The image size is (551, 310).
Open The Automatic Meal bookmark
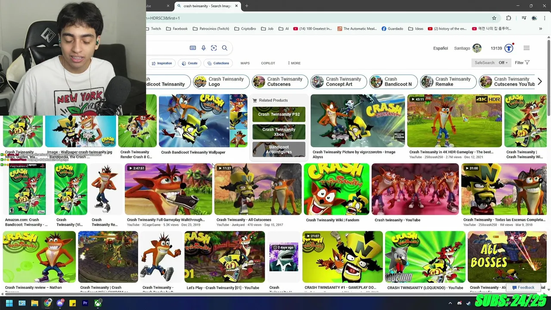point(357,29)
